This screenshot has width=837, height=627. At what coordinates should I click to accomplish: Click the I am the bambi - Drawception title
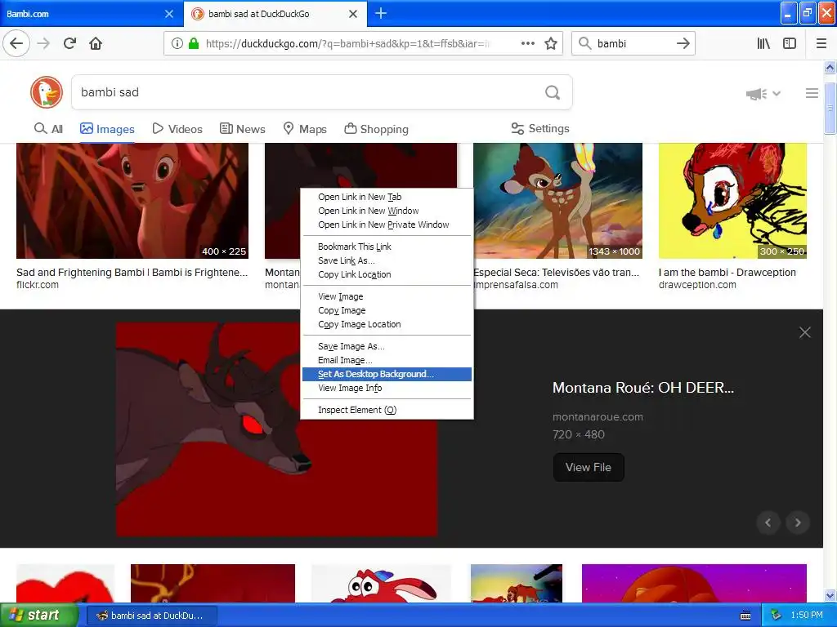pyautogui.click(x=727, y=273)
